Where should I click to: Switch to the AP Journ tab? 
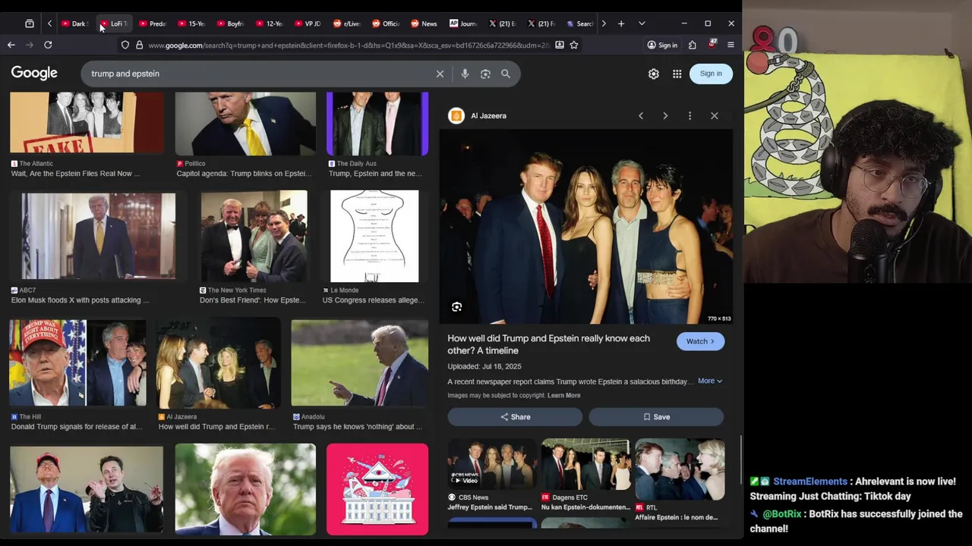tap(463, 24)
